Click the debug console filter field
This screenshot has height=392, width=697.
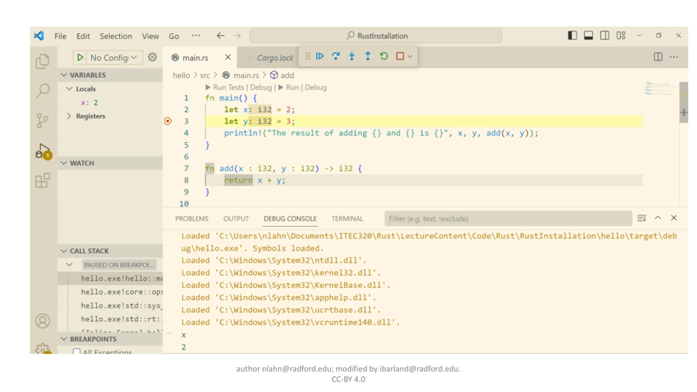click(508, 219)
